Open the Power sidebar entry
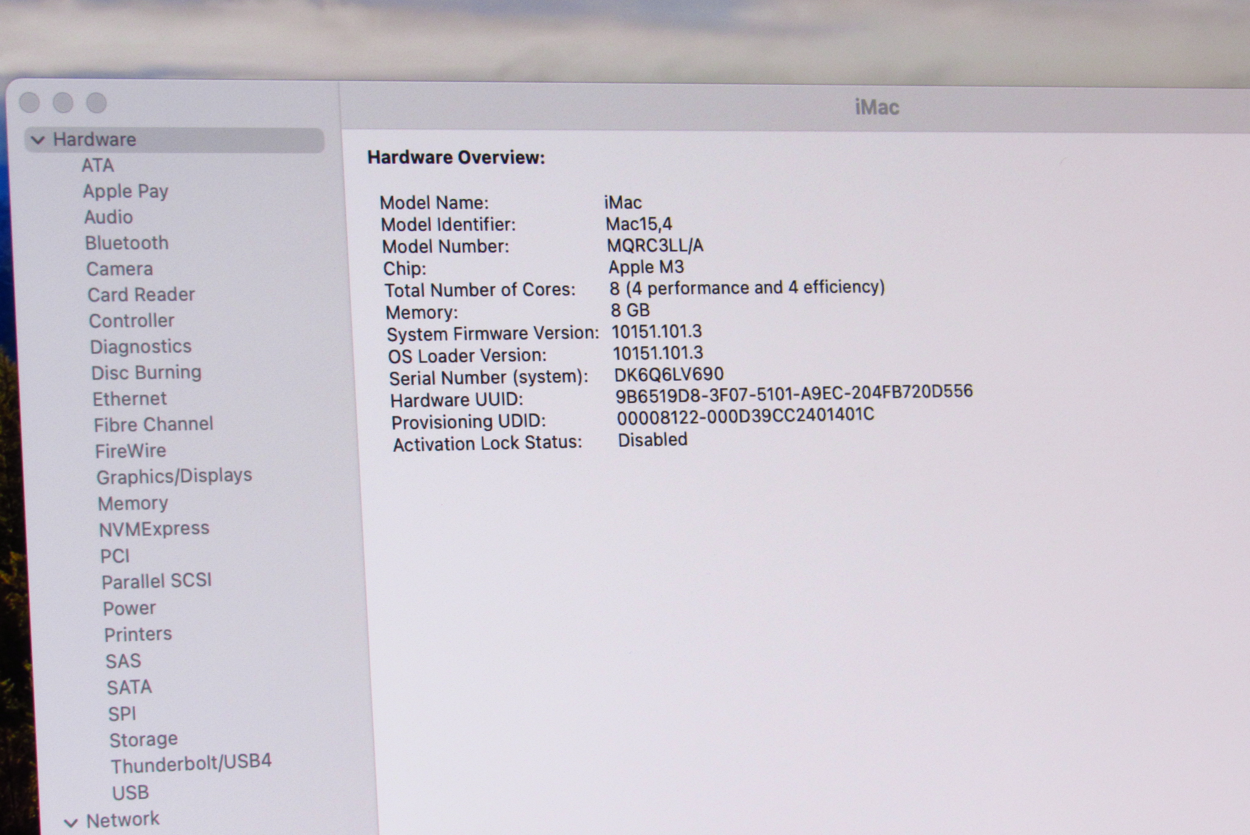 pyautogui.click(x=129, y=609)
